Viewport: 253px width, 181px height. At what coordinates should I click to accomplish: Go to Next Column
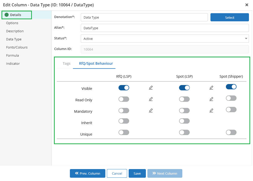[165, 173]
